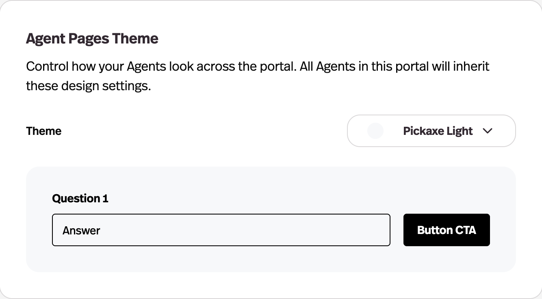The width and height of the screenshot is (542, 299).
Task: Select the Agent Pages Theme heading
Action: tap(92, 38)
